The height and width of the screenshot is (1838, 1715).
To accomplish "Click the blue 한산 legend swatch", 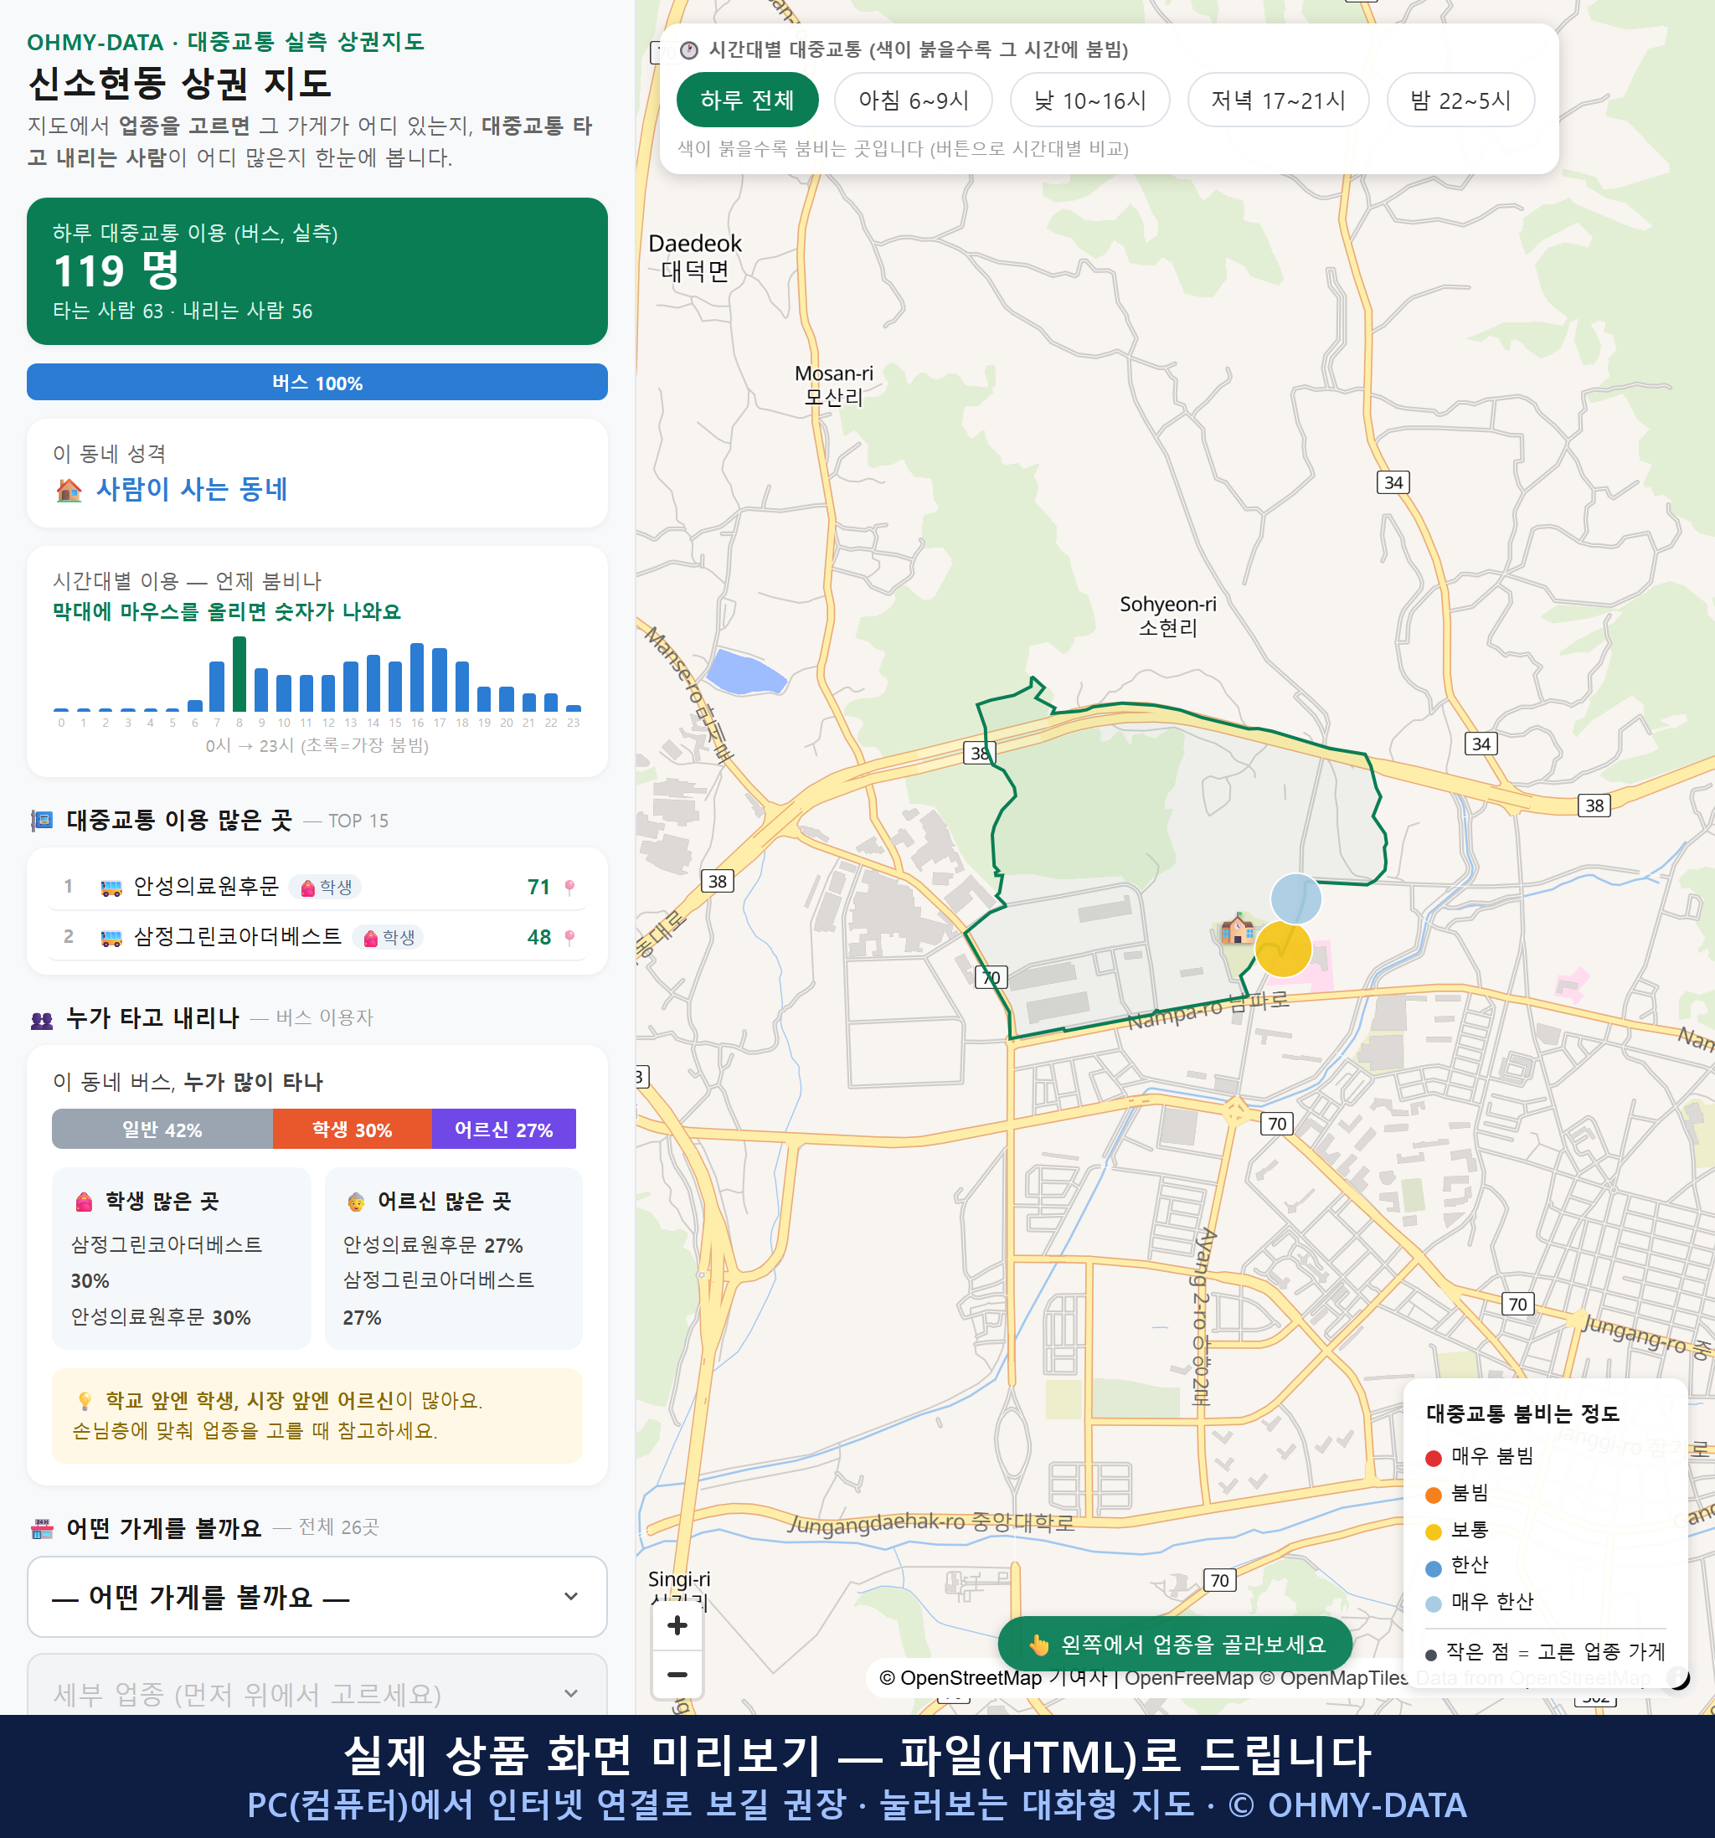I will [1434, 1568].
